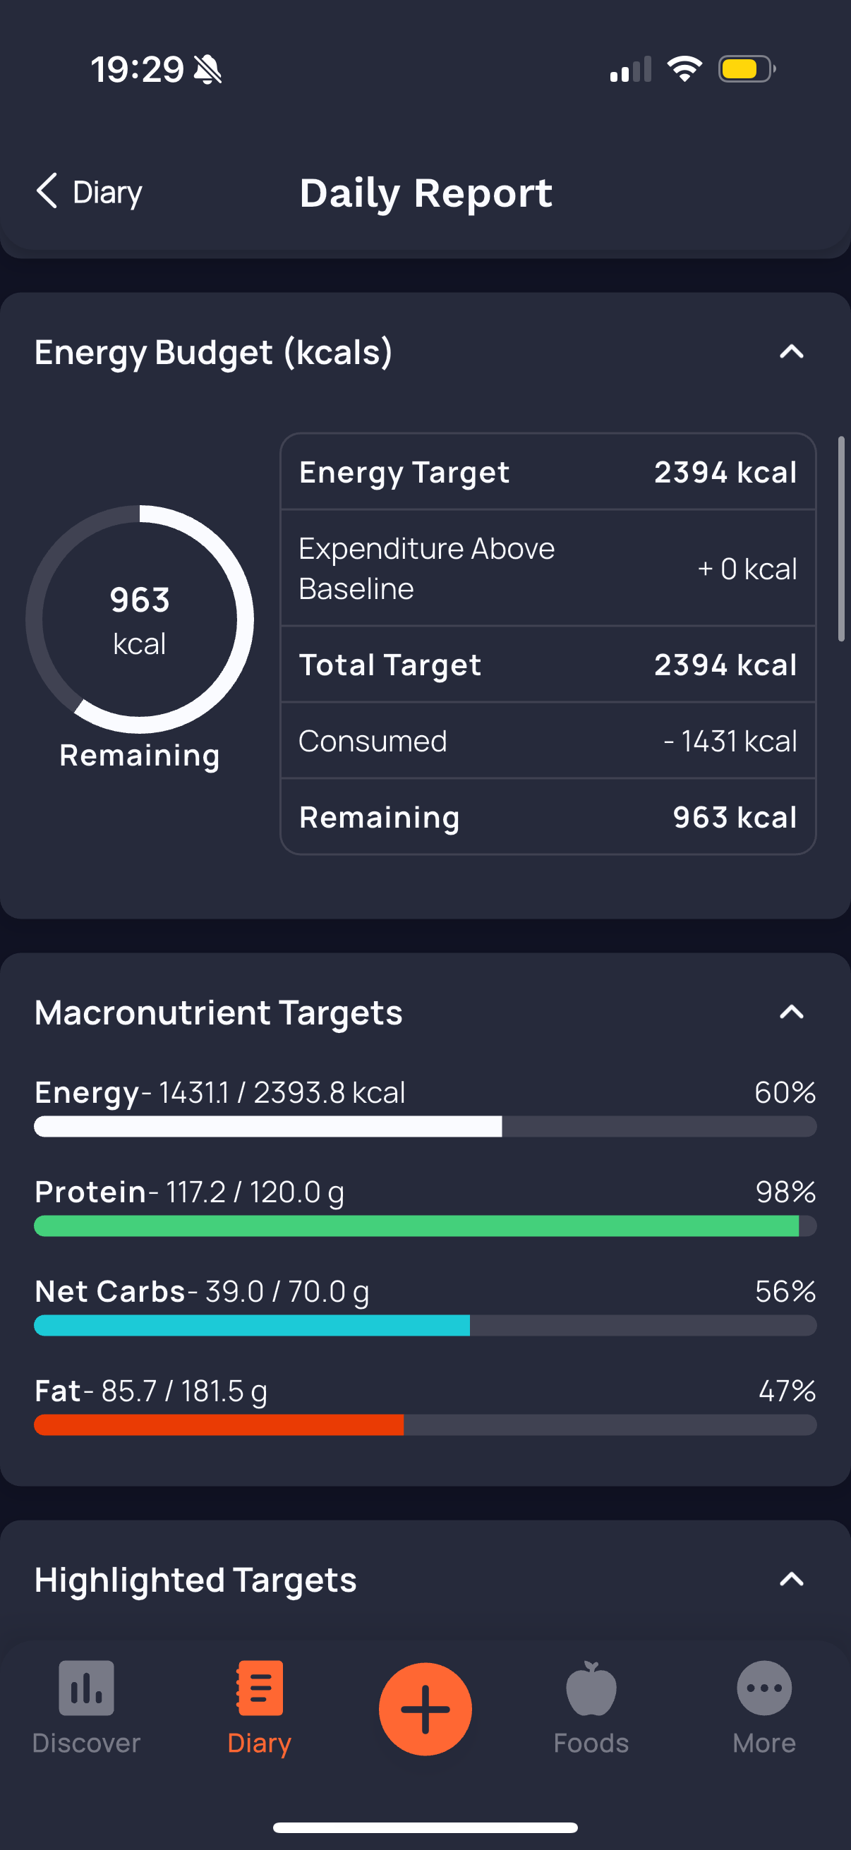This screenshot has width=851, height=1850.
Task: Switch to the Foods tab label
Action: click(591, 1743)
